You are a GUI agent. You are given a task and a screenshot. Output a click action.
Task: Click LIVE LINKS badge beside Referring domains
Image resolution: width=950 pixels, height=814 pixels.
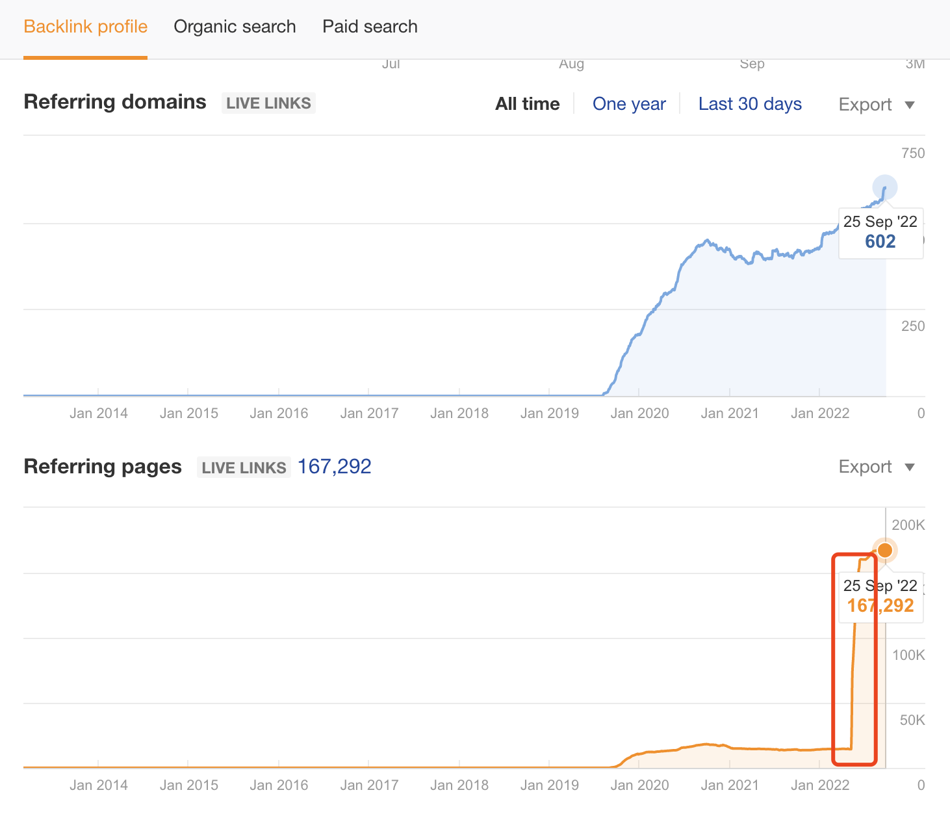(x=268, y=103)
